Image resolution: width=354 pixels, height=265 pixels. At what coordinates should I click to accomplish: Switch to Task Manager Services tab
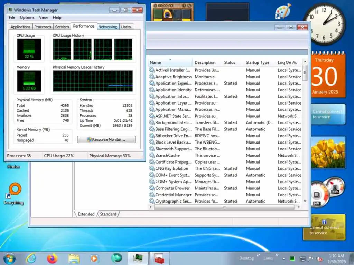click(x=62, y=27)
